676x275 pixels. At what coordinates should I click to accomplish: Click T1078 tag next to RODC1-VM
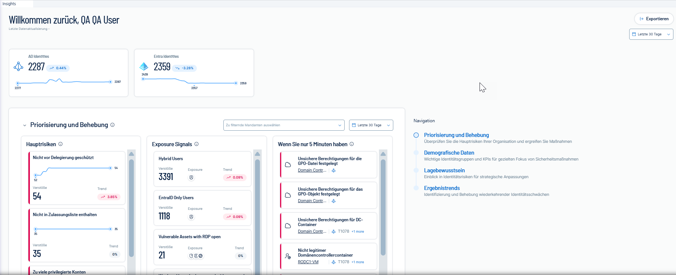(x=344, y=262)
